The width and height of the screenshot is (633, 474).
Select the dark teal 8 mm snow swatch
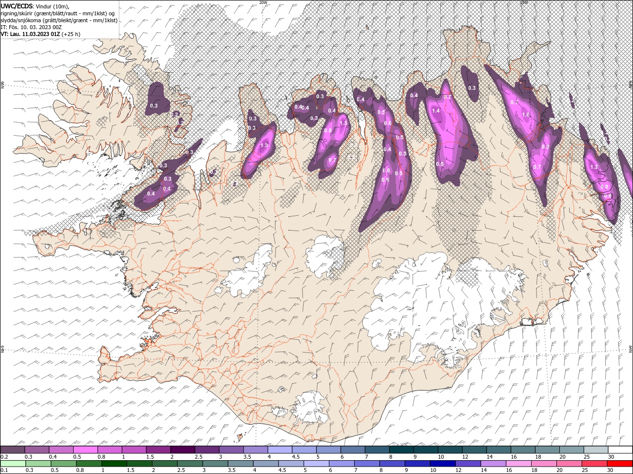pos(402,450)
